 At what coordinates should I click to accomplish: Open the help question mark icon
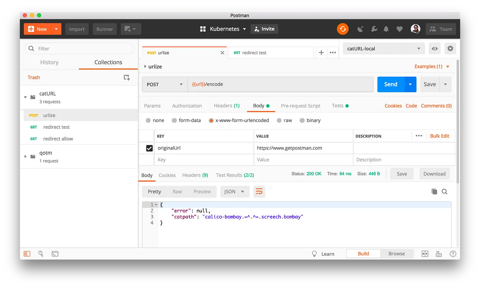453,254
